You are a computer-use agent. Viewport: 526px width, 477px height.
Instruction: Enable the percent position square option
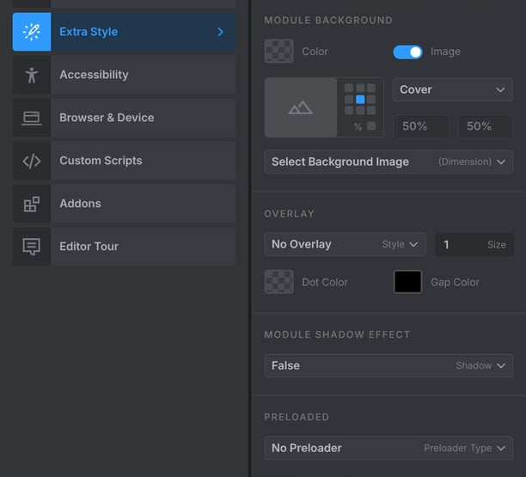(371, 125)
